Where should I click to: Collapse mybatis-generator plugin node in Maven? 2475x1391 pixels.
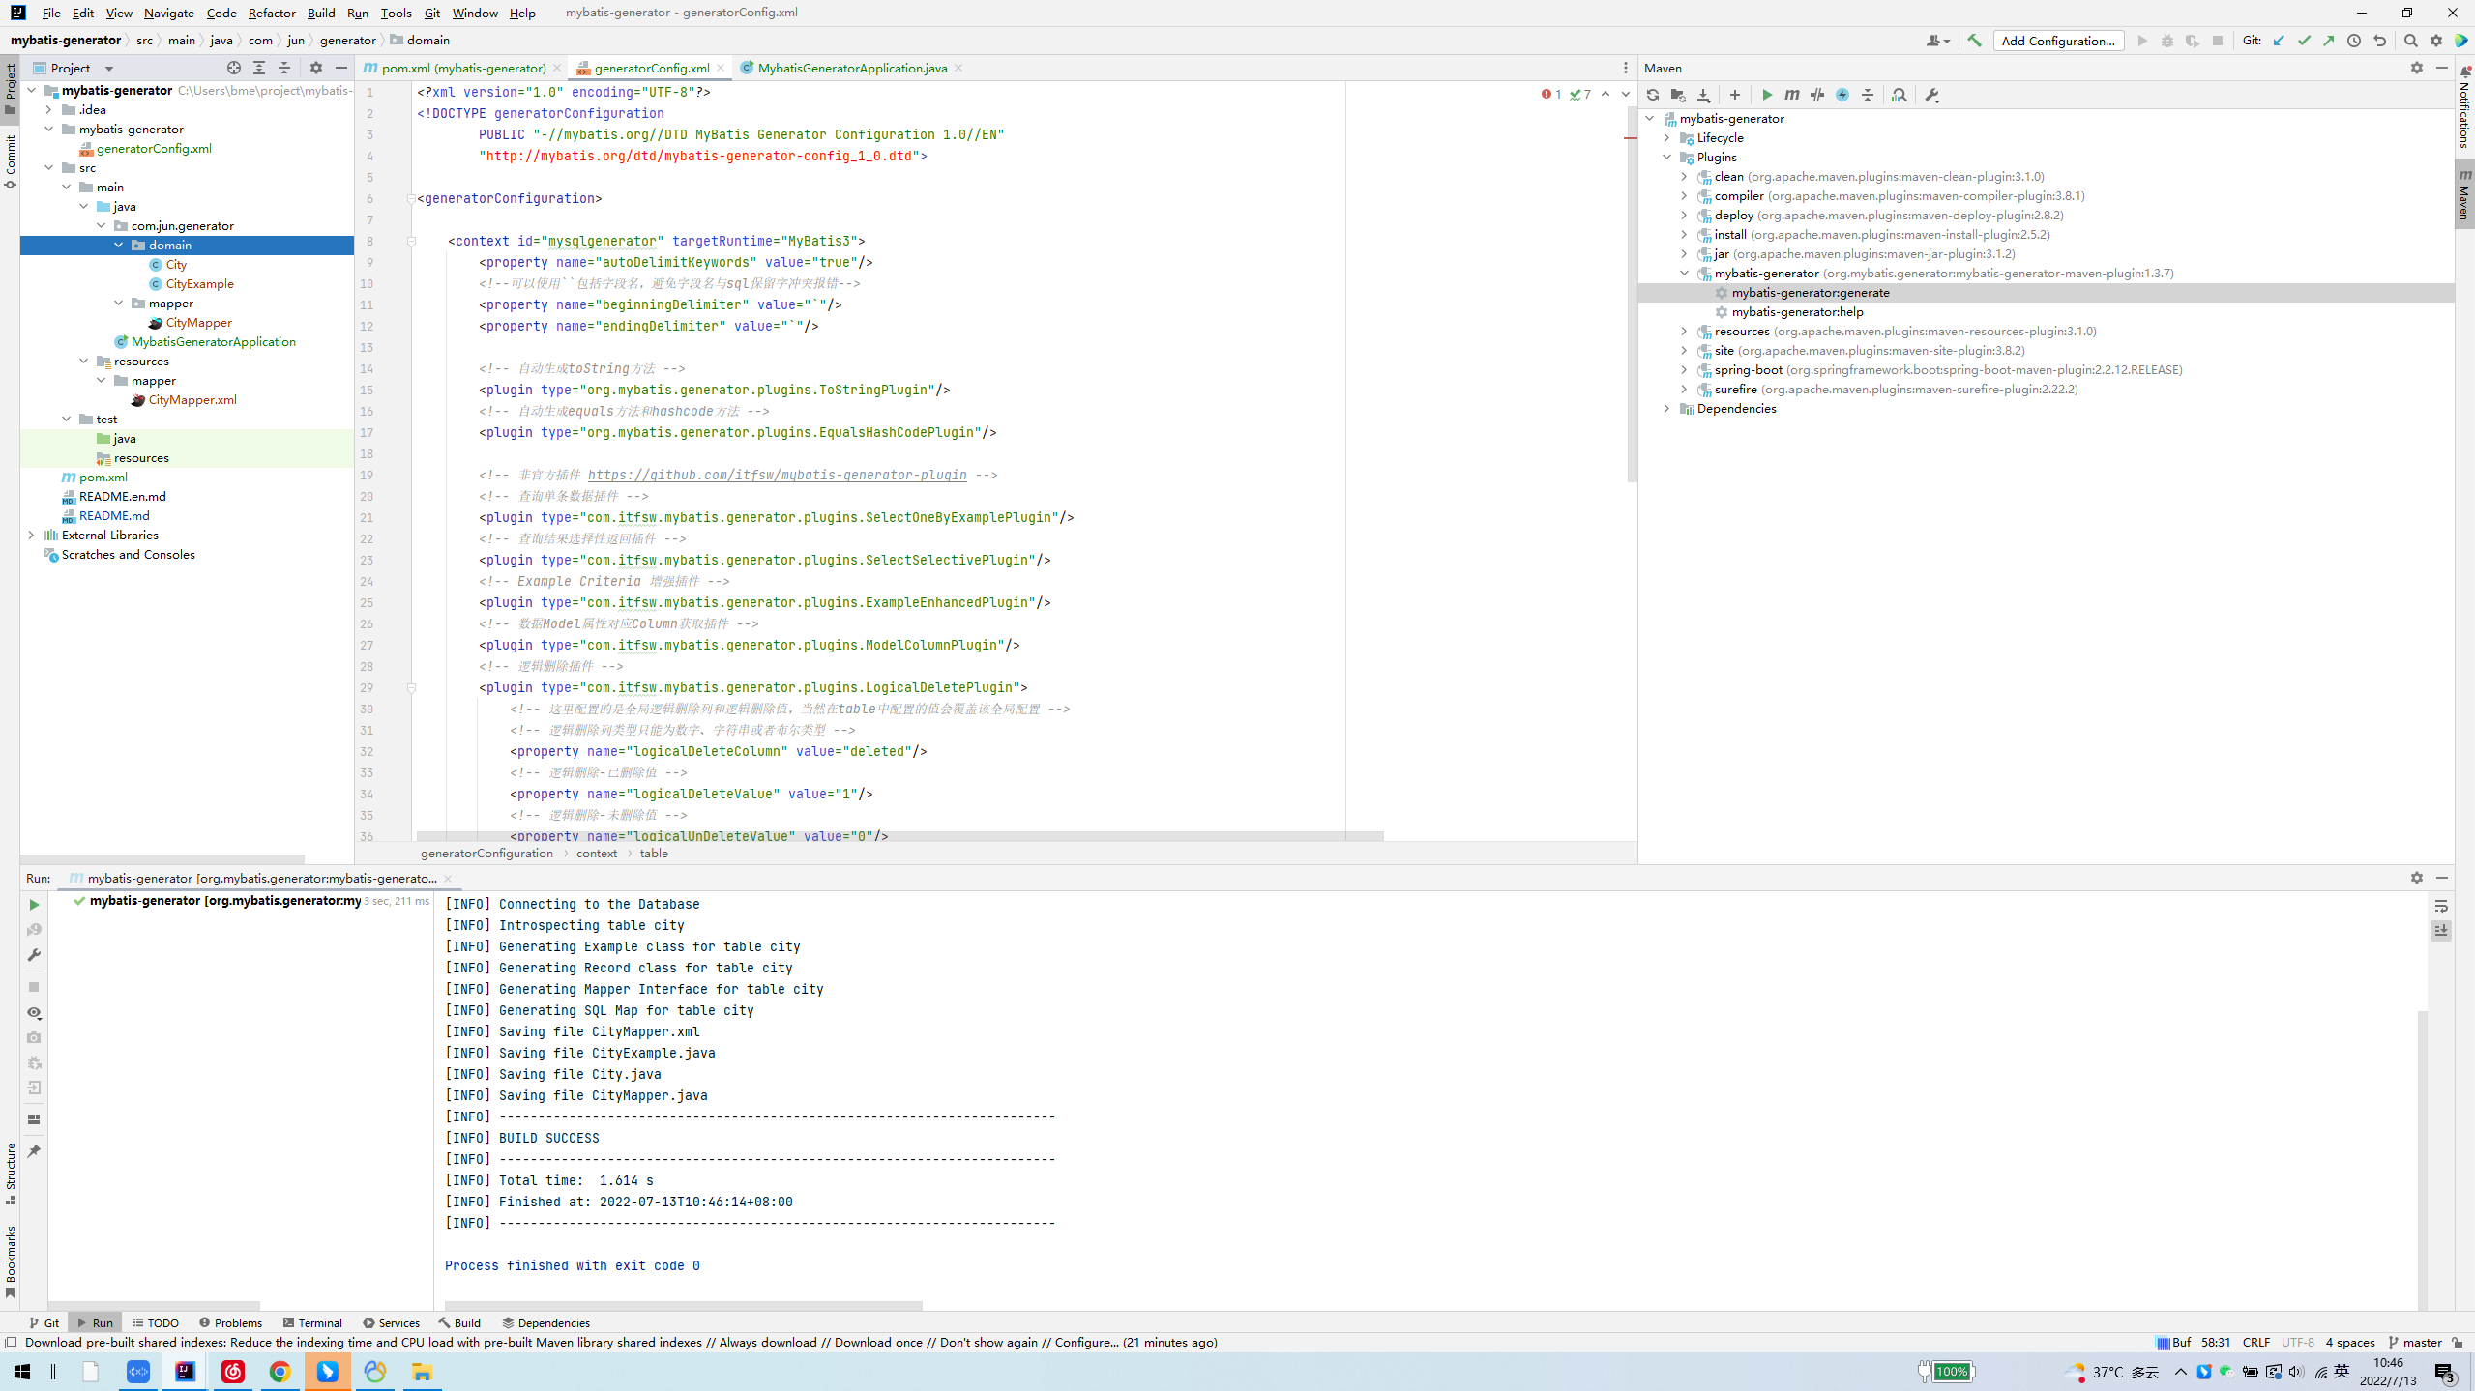pyautogui.click(x=1684, y=273)
